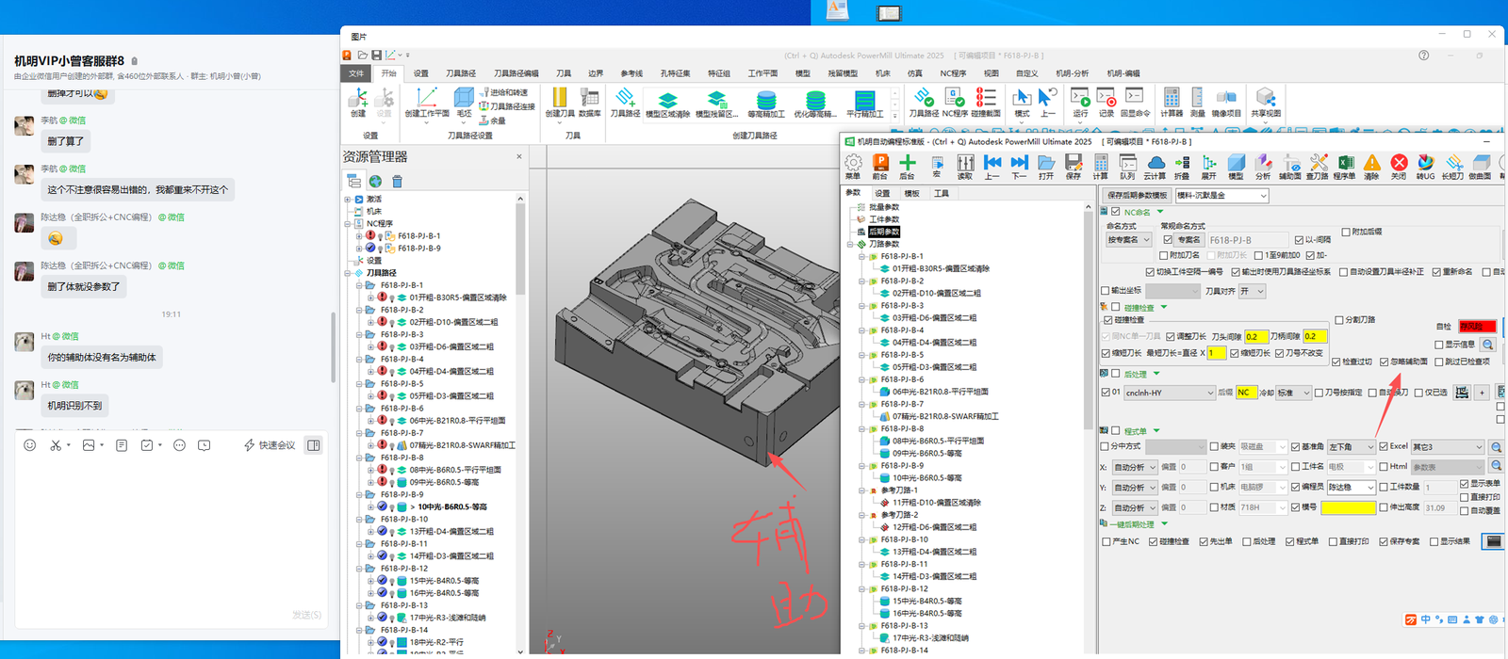Click 保存后期参数模板 button
The image size is (1508, 659).
pos(1137,196)
